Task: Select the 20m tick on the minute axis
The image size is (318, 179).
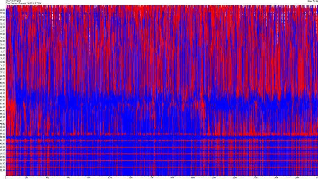Action: [214, 178]
